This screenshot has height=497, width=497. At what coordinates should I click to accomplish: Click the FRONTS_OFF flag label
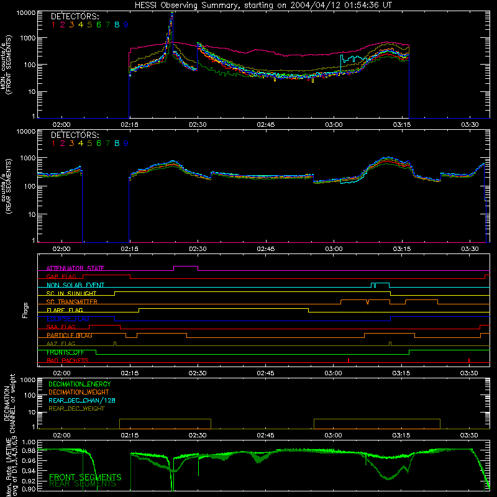point(65,352)
